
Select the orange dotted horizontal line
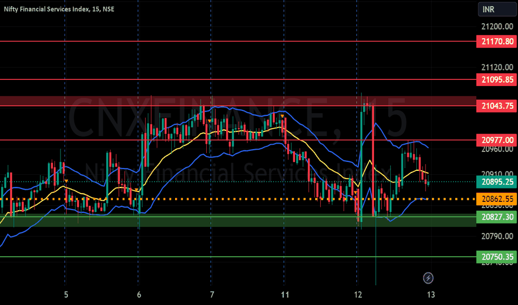click(238, 199)
